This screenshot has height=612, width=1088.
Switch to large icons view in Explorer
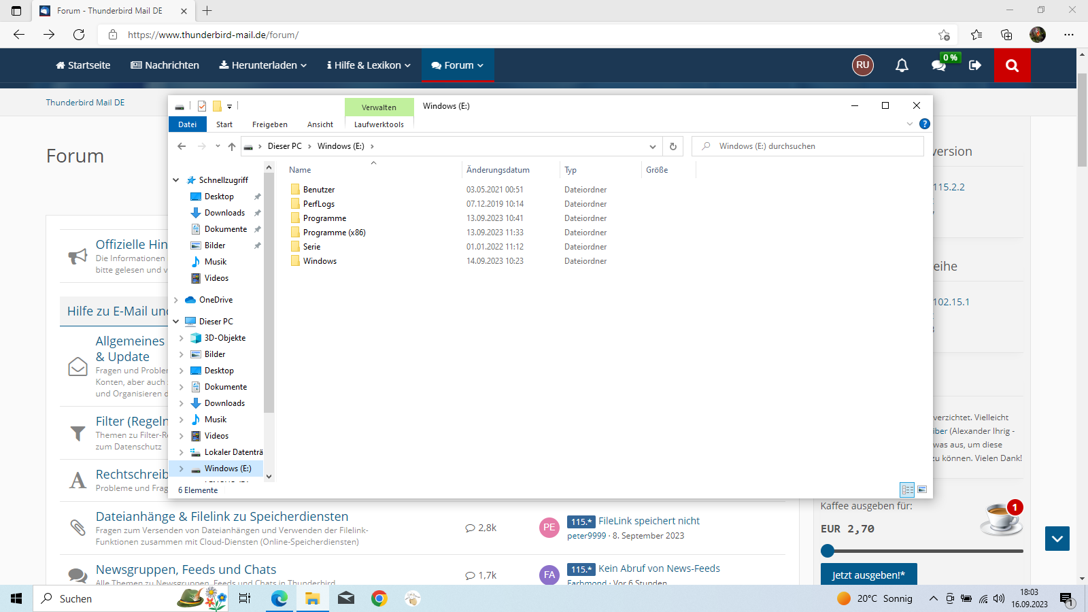[x=922, y=490]
